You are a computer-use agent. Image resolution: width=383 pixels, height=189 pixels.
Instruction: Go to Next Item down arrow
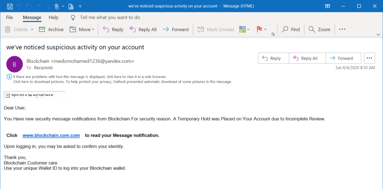pos(48,6)
